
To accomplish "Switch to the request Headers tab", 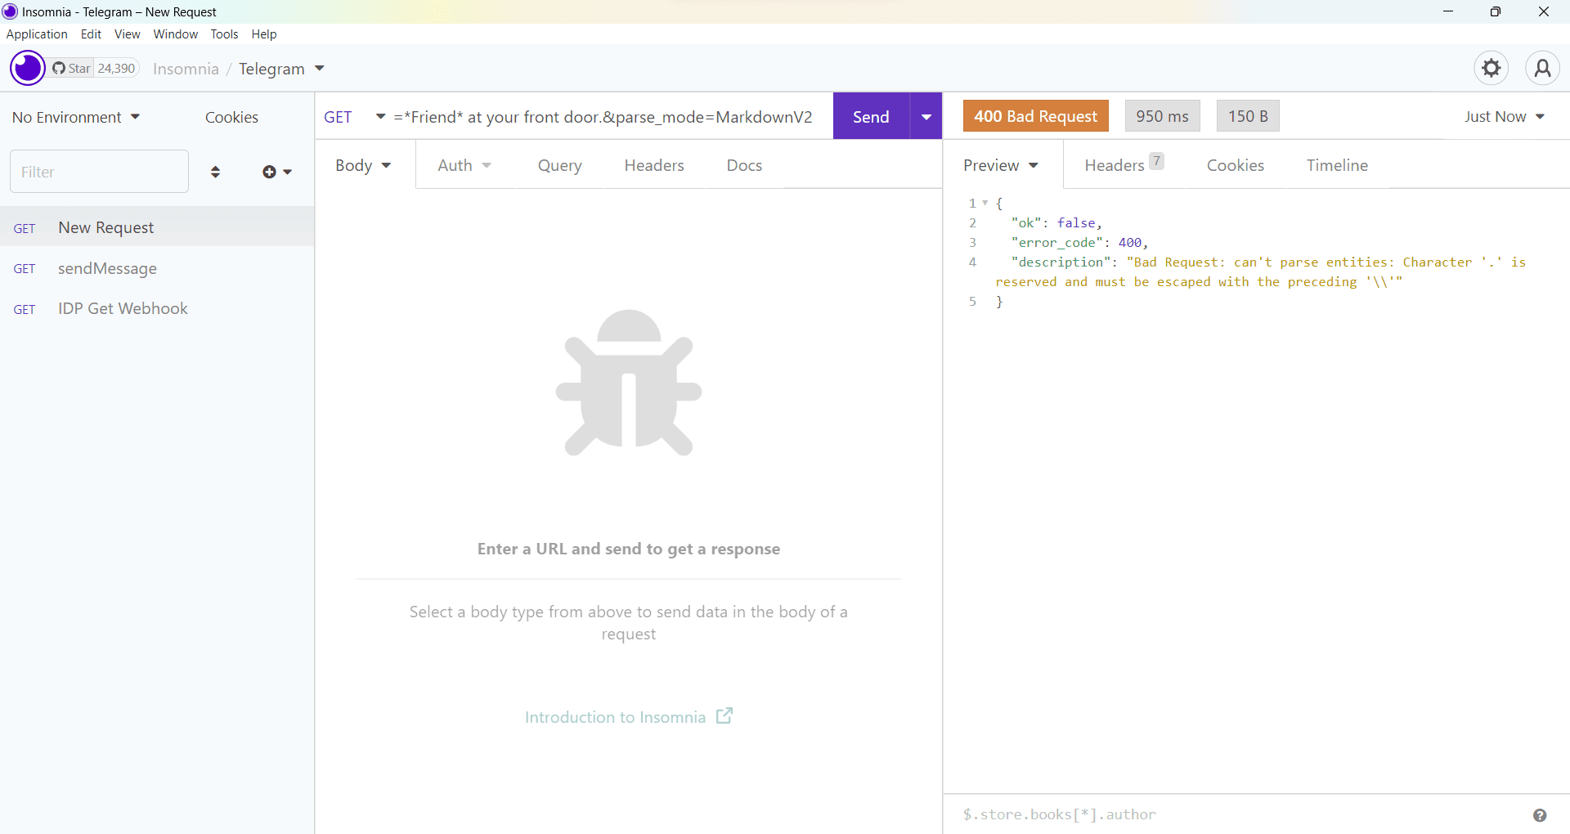I will [x=654, y=165].
